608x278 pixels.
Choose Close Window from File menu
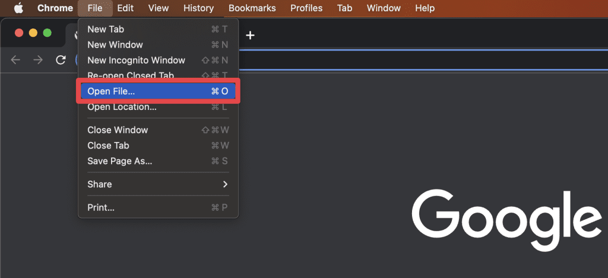pyautogui.click(x=158, y=130)
